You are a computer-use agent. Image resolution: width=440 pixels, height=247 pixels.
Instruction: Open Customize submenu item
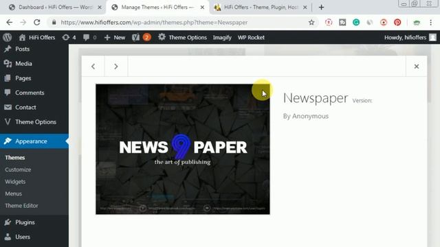click(18, 169)
